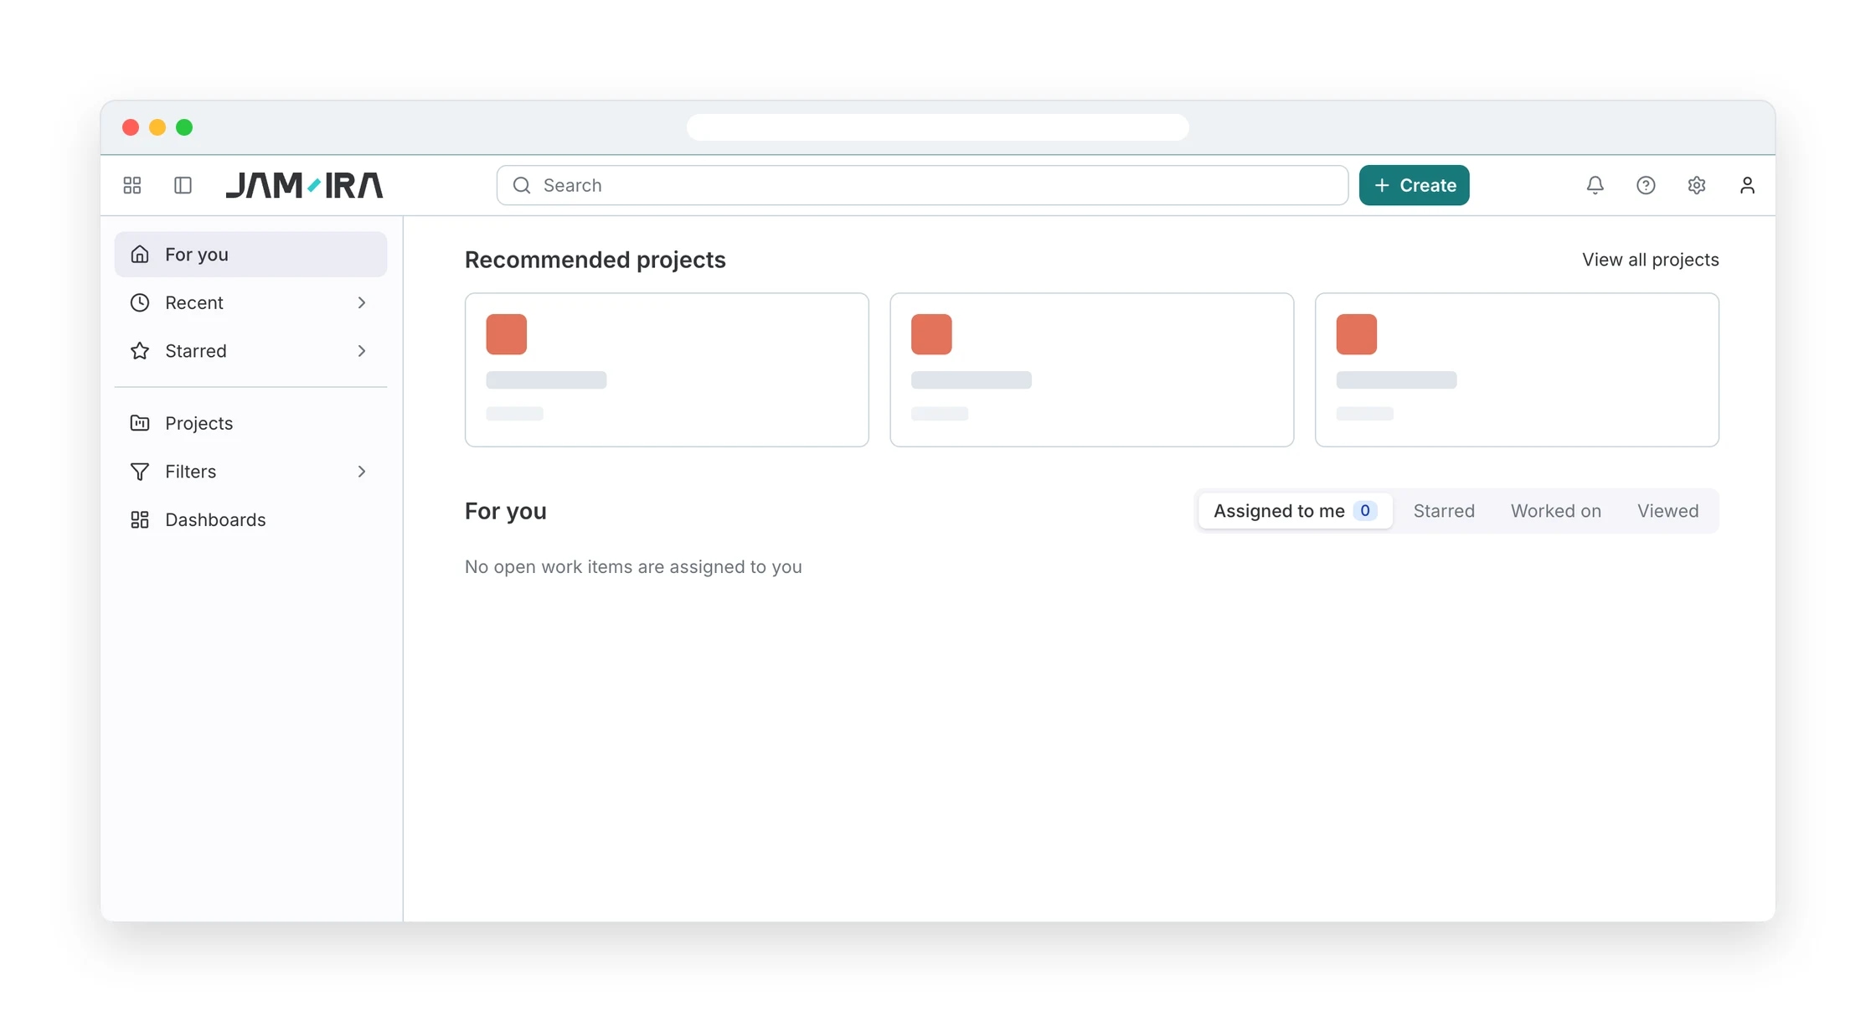The width and height of the screenshot is (1876, 1022).
Task: Open the settings gear icon
Action: coord(1696,185)
